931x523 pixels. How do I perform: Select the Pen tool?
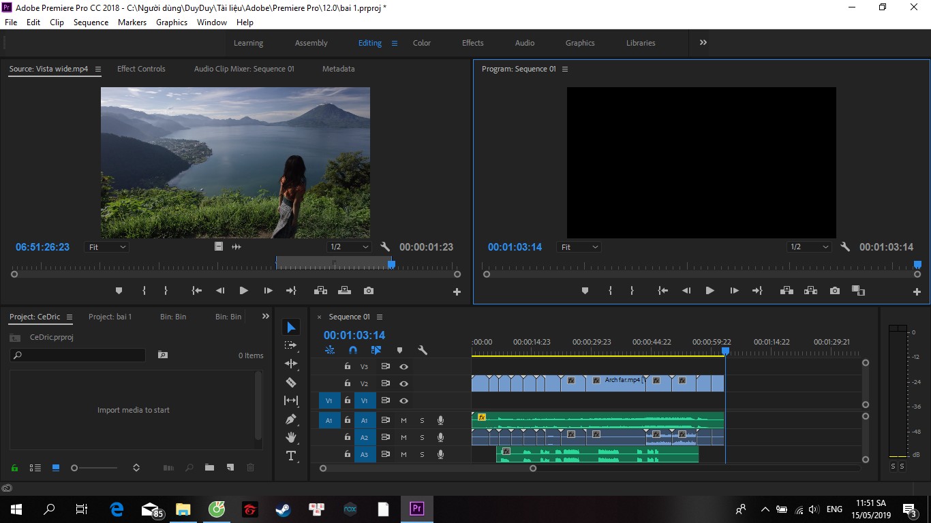click(x=291, y=419)
